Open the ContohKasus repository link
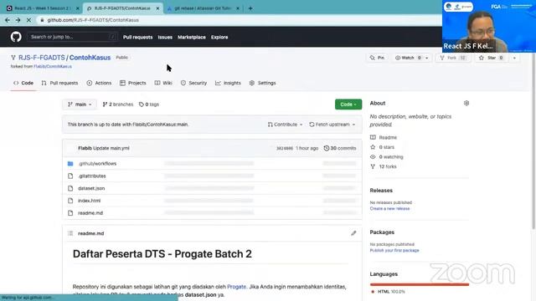Screen dimensions: 536x301 point(90,58)
